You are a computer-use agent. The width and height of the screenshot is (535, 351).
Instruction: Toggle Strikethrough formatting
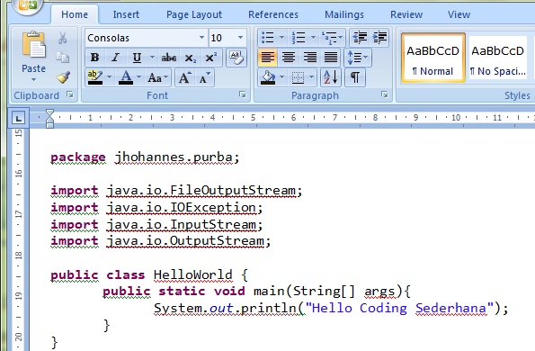pyautogui.click(x=169, y=58)
